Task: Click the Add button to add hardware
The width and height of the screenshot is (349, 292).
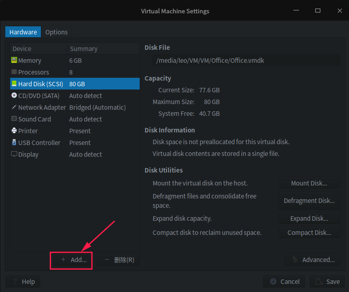Action: [71, 260]
